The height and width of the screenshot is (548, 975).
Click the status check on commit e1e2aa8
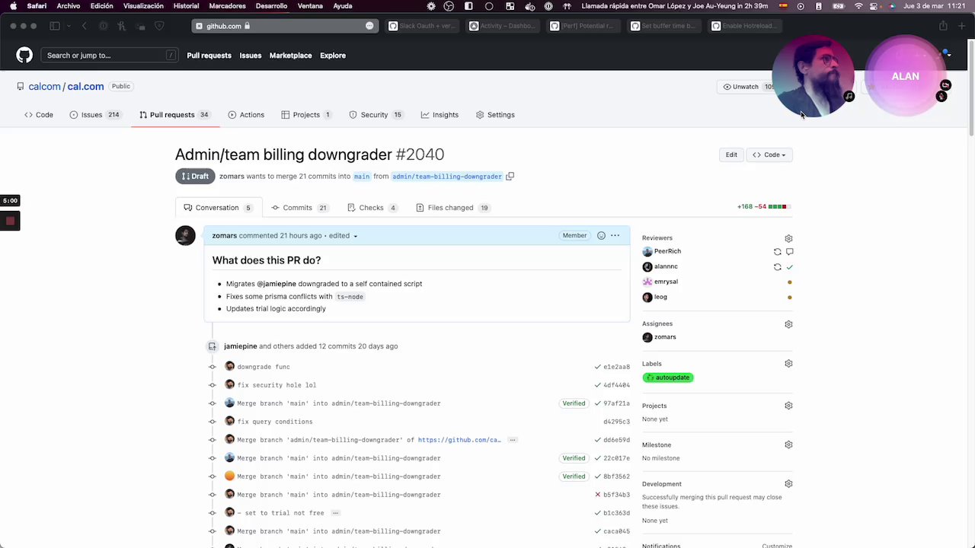pyautogui.click(x=598, y=367)
